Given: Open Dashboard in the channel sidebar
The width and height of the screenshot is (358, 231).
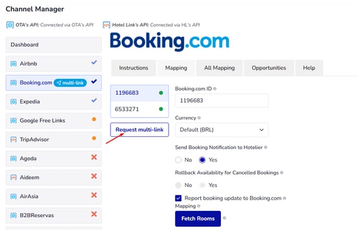Looking at the screenshot, I should click(x=54, y=45).
